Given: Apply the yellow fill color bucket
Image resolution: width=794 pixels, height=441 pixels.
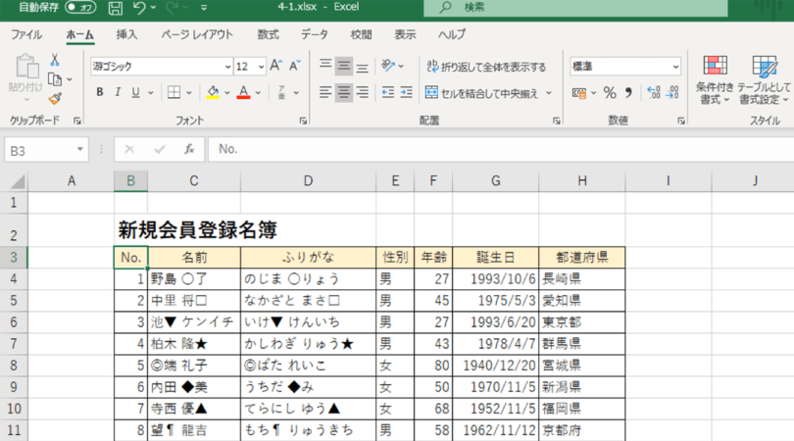Looking at the screenshot, I should coord(212,92).
